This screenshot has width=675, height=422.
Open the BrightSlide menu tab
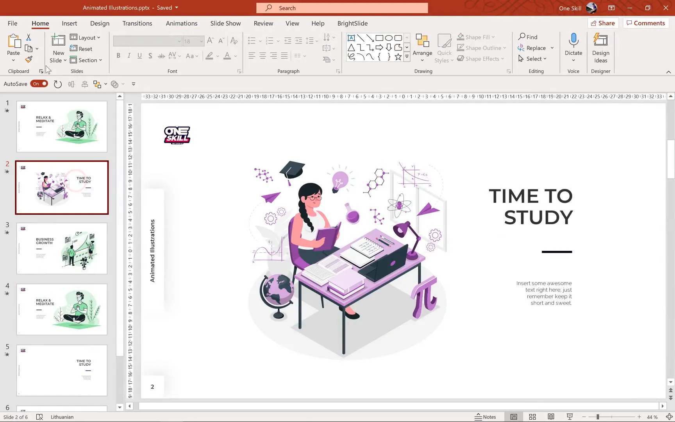(x=352, y=23)
